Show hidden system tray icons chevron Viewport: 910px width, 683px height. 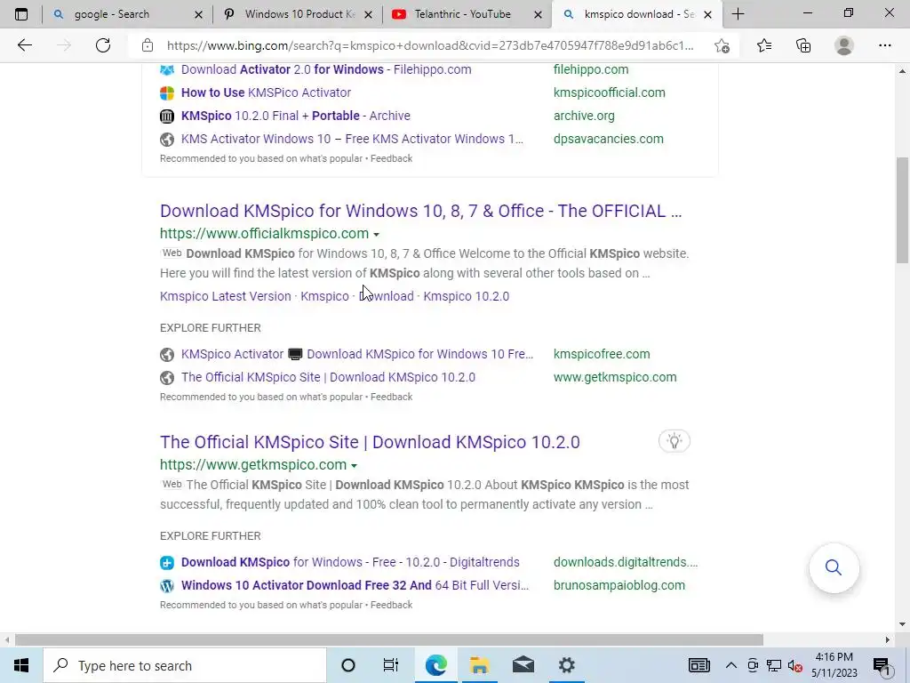(731, 665)
